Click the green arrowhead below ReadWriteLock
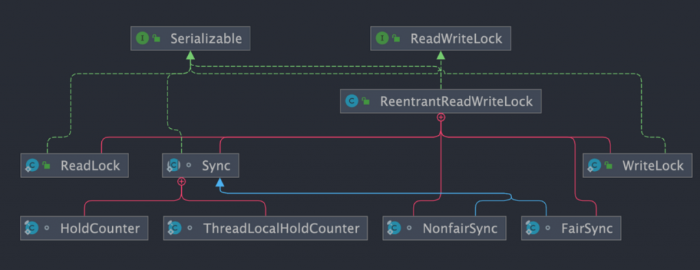 point(441,55)
